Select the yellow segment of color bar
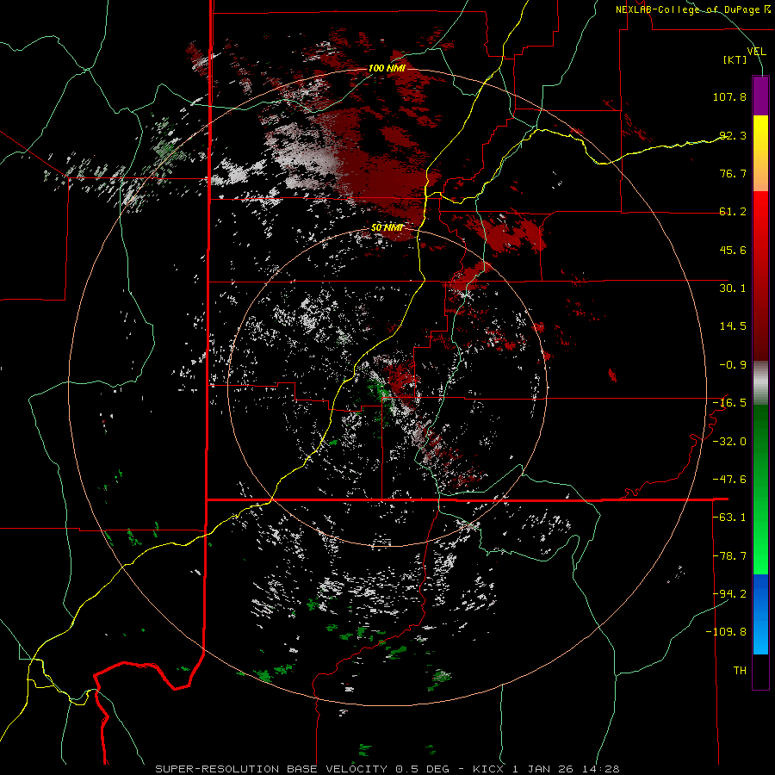Image resolution: width=775 pixels, height=775 pixels. (x=760, y=153)
